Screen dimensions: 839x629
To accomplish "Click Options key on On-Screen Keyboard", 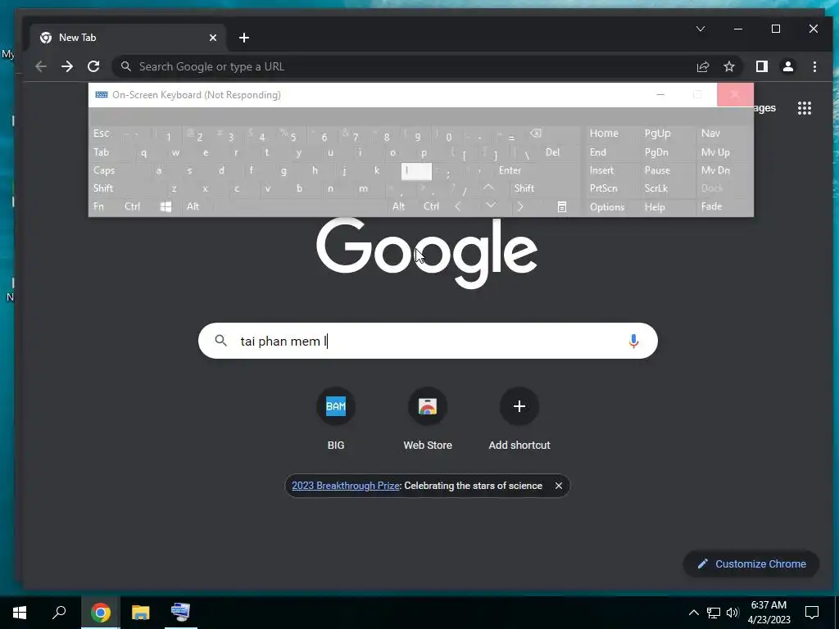I will (x=607, y=207).
